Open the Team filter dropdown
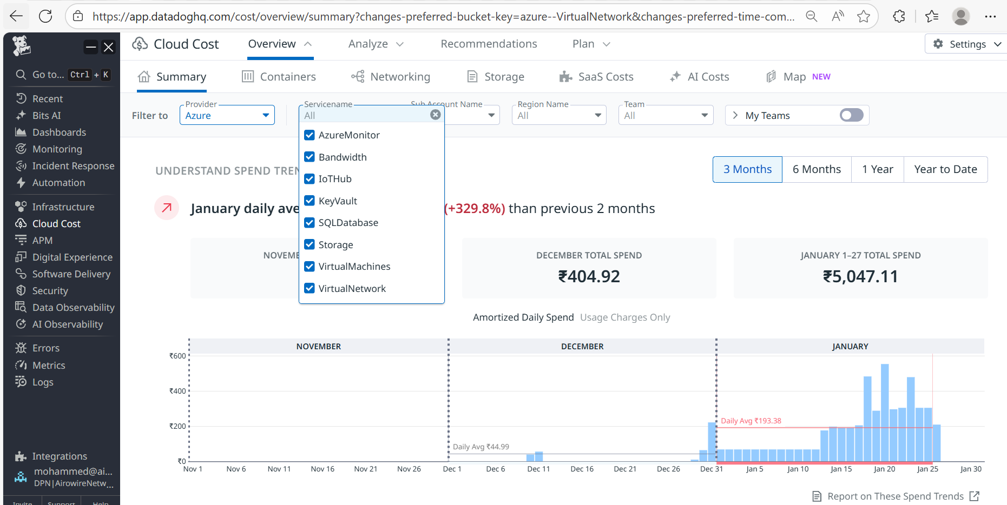 665,116
